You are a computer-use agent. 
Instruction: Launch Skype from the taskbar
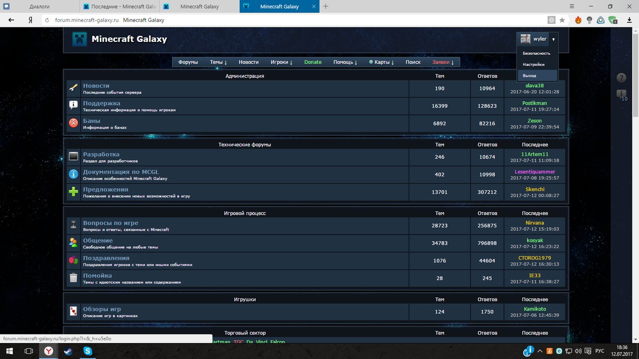tap(88, 351)
